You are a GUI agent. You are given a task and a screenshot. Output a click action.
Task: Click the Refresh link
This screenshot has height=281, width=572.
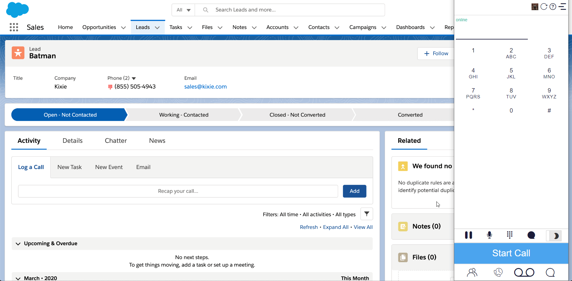coord(309,227)
